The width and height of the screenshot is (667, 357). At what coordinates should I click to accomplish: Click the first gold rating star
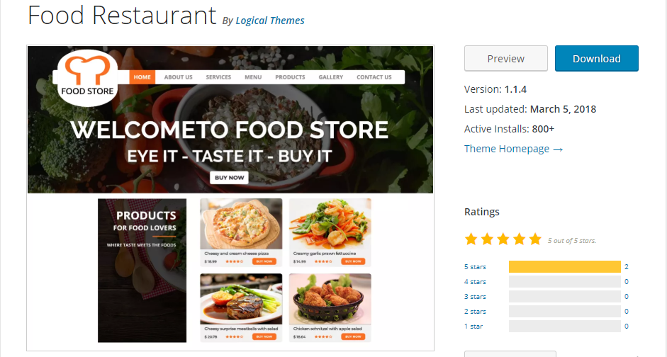(x=471, y=239)
